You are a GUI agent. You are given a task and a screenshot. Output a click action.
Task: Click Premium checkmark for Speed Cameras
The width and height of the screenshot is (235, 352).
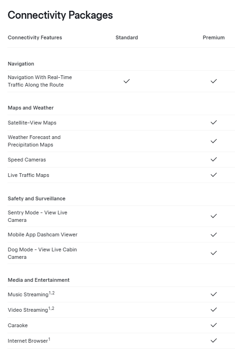[213, 160]
